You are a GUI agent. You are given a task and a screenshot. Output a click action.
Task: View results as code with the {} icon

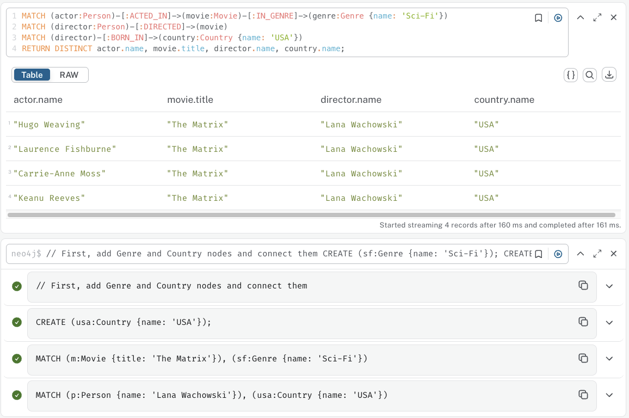(x=570, y=75)
